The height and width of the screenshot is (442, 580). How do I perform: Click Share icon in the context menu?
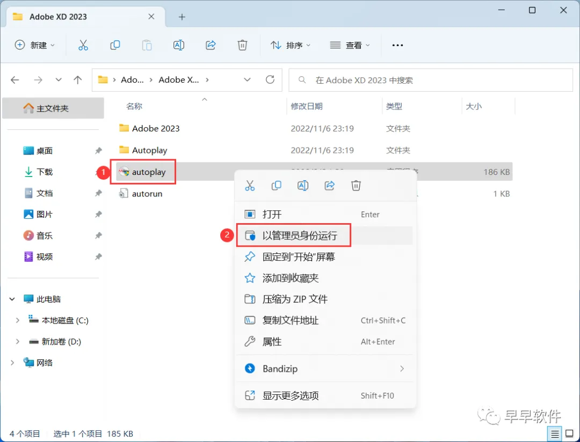pos(330,186)
